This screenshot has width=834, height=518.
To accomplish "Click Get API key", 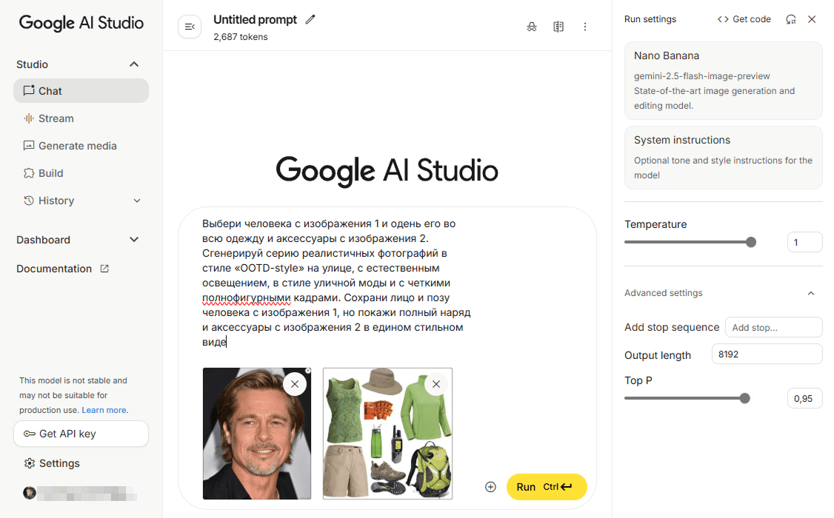I will [81, 434].
